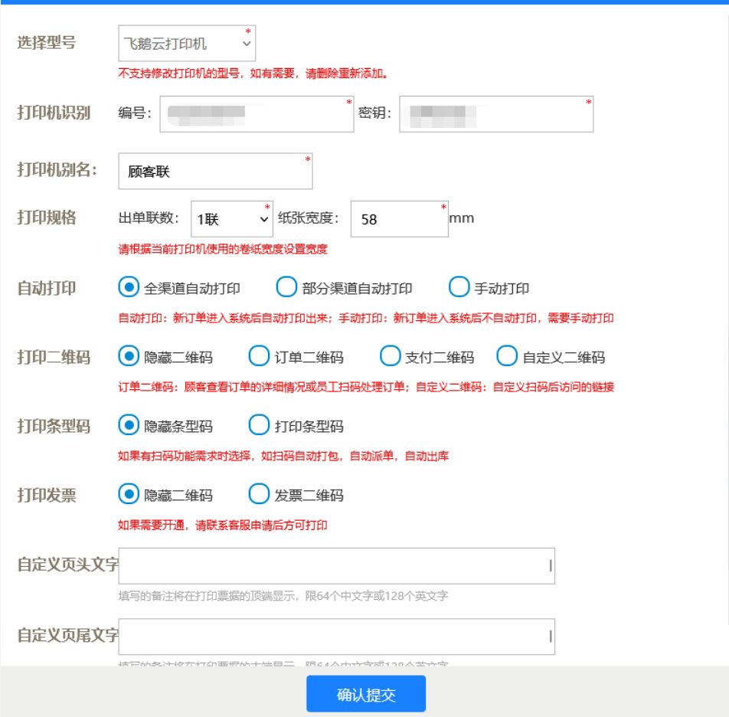Click the printer 密钥 input field

pyautogui.click(x=496, y=114)
